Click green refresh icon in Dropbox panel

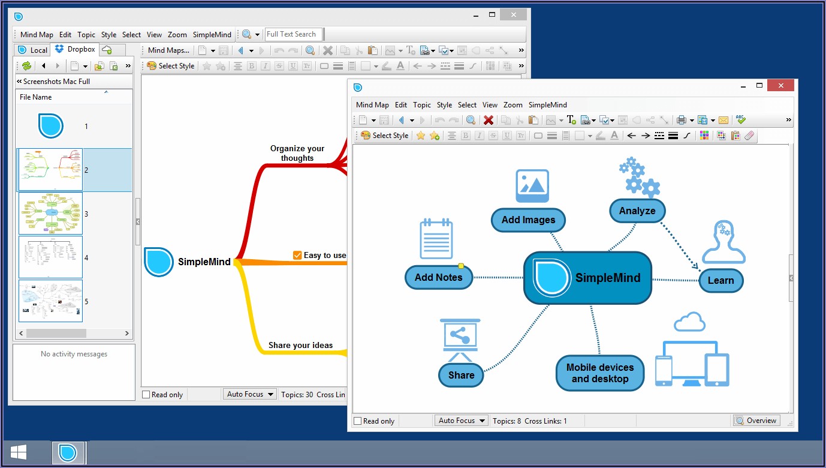26,66
